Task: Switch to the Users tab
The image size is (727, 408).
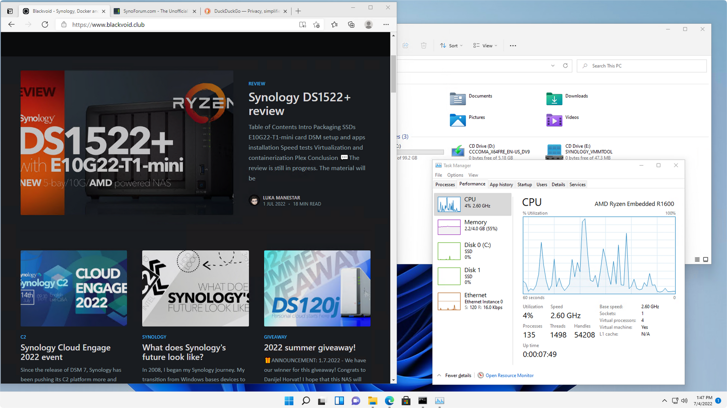Action: (542, 185)
